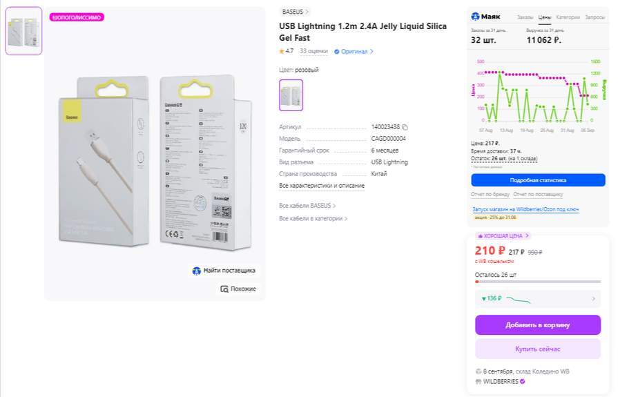Open Все кабели в категории link
Screen dimensions: 618x397
313,218
